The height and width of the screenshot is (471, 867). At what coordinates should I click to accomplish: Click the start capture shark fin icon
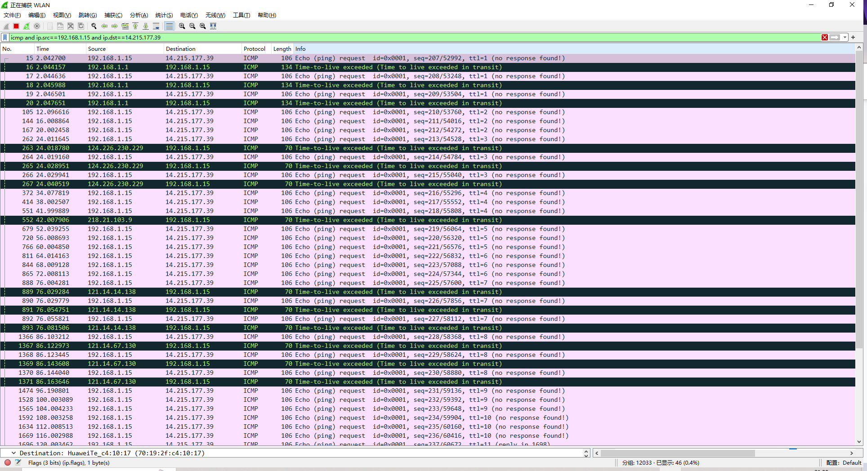(x=6, y=26)
